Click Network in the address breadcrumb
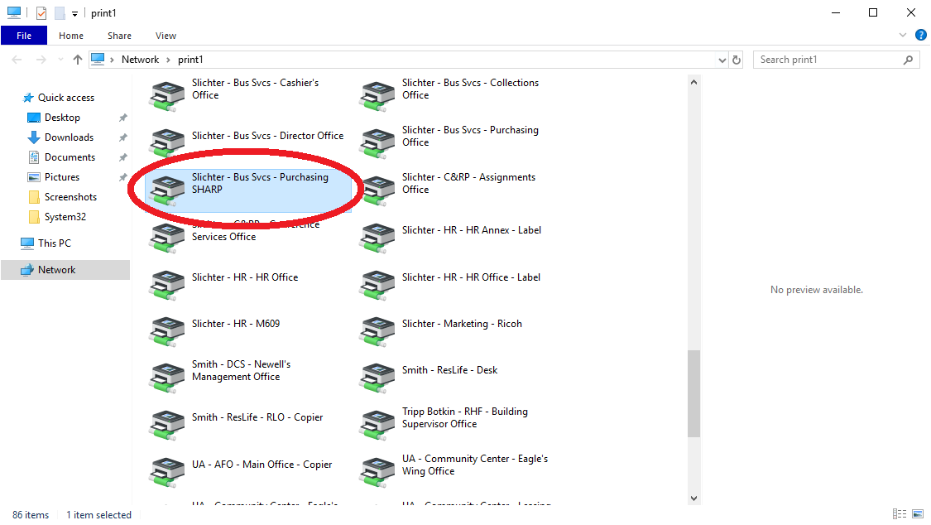 [140, 60]
